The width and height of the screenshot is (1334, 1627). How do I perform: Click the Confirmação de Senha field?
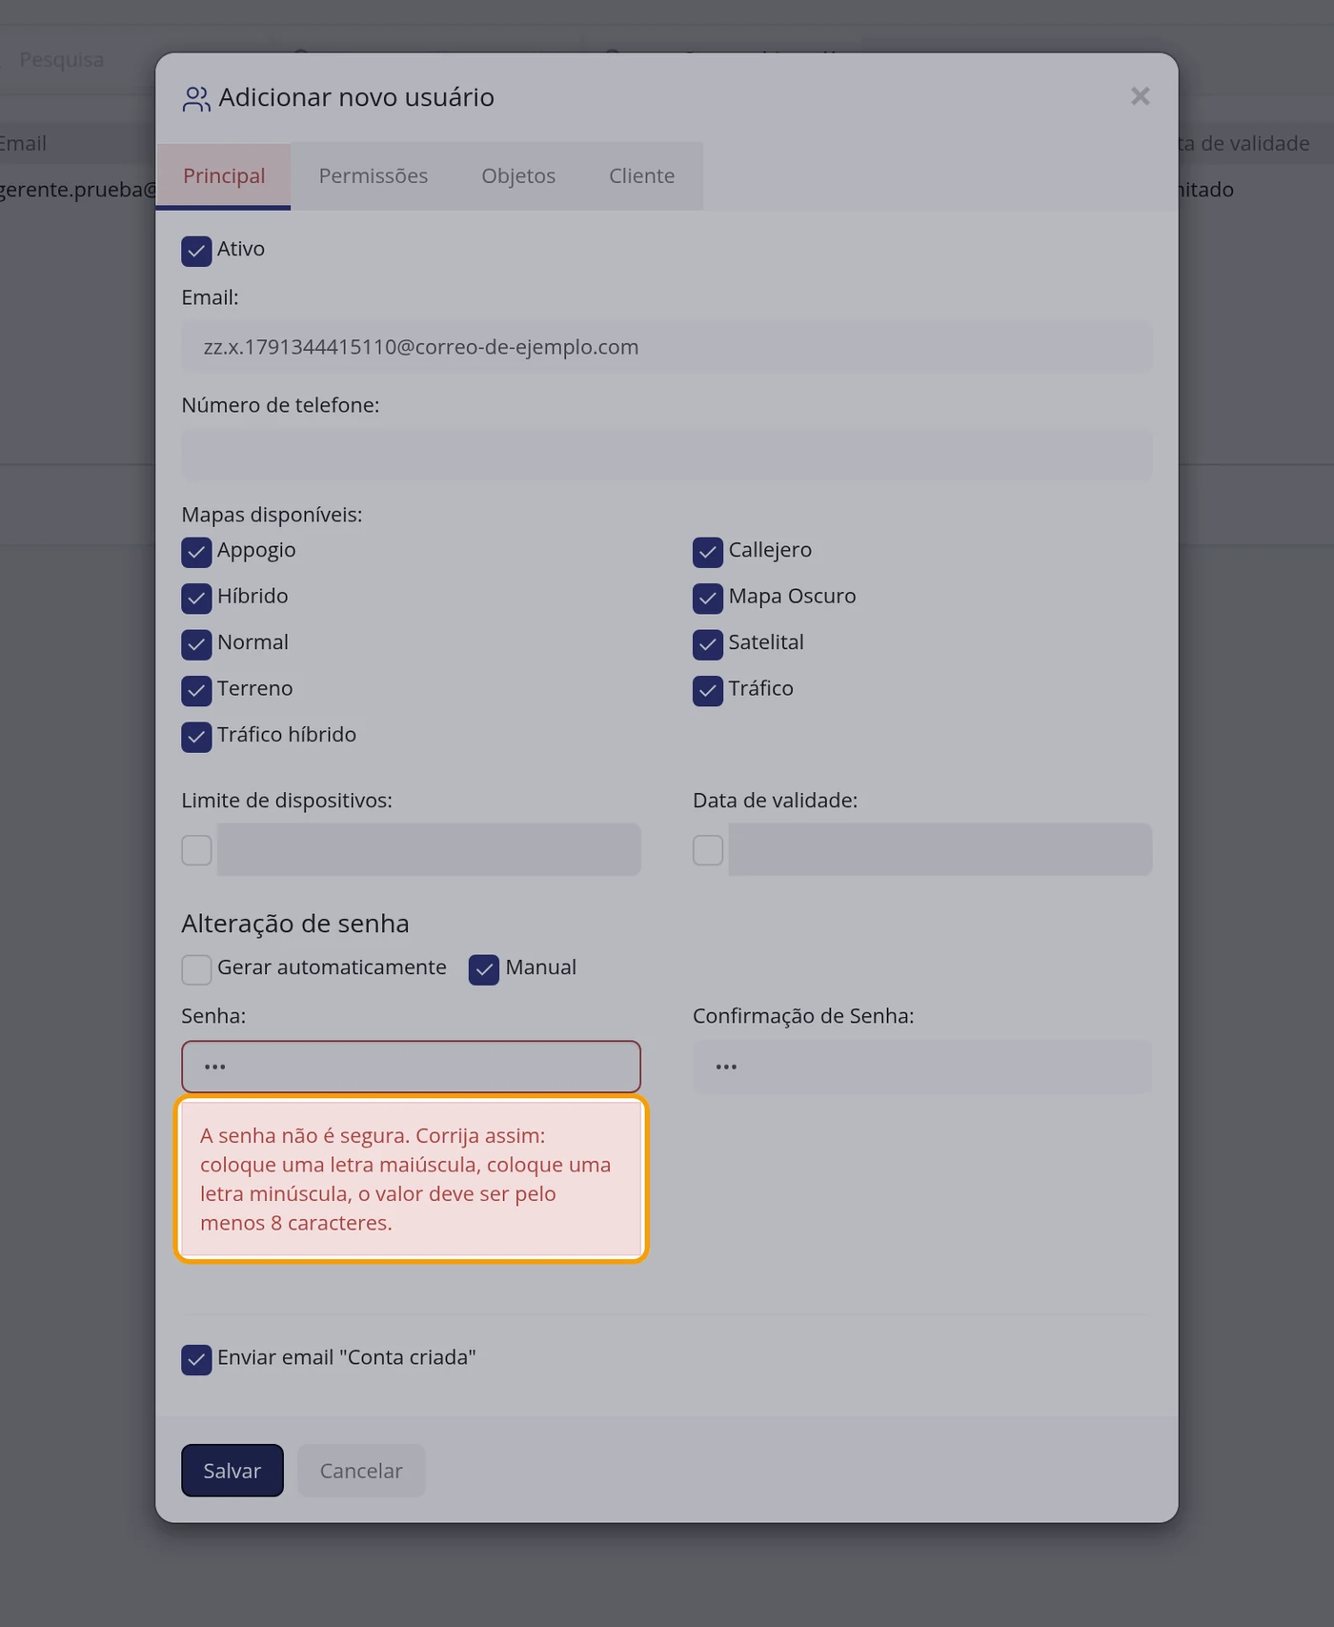(922, 1067)
